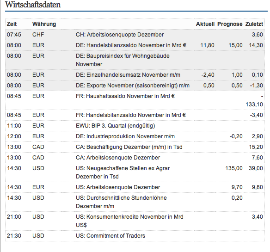Open US: Commitment of Traders row

tap(135, 236)
